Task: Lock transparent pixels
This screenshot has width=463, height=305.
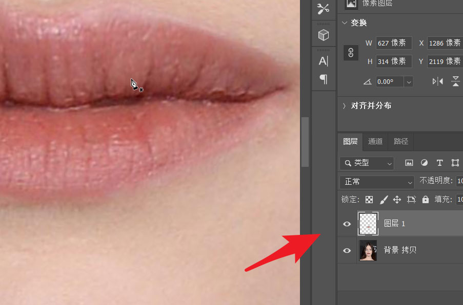Action: point(369,200)
